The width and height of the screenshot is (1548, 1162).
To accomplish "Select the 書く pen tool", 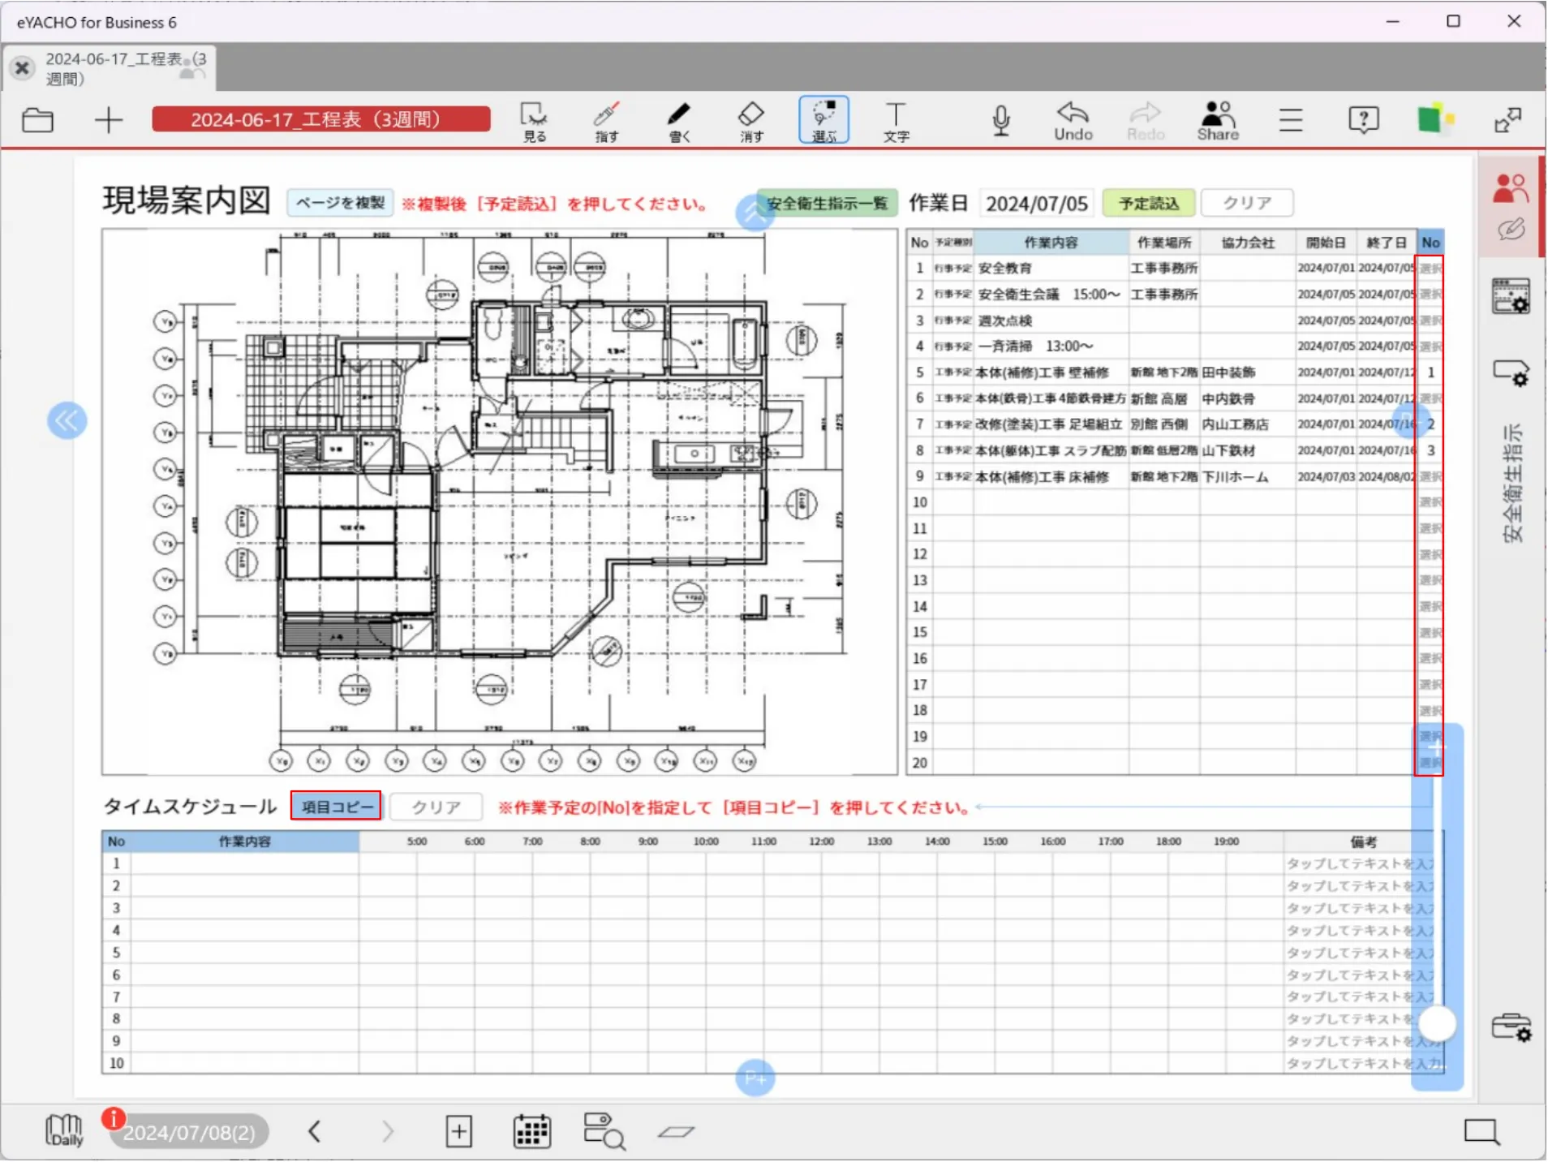I will (680, 121).
